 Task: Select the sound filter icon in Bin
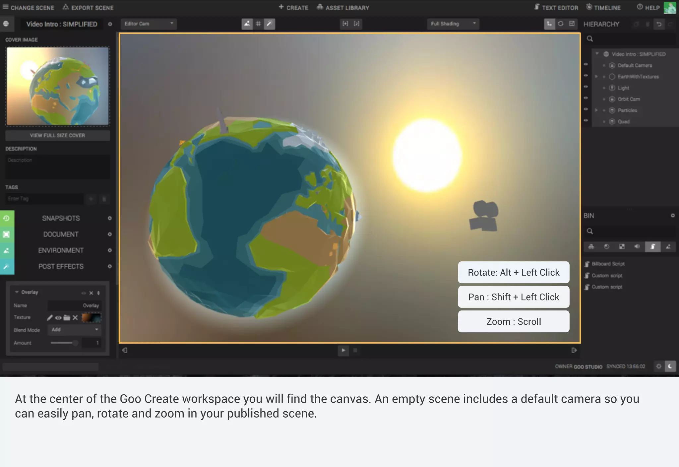[637, 246]
